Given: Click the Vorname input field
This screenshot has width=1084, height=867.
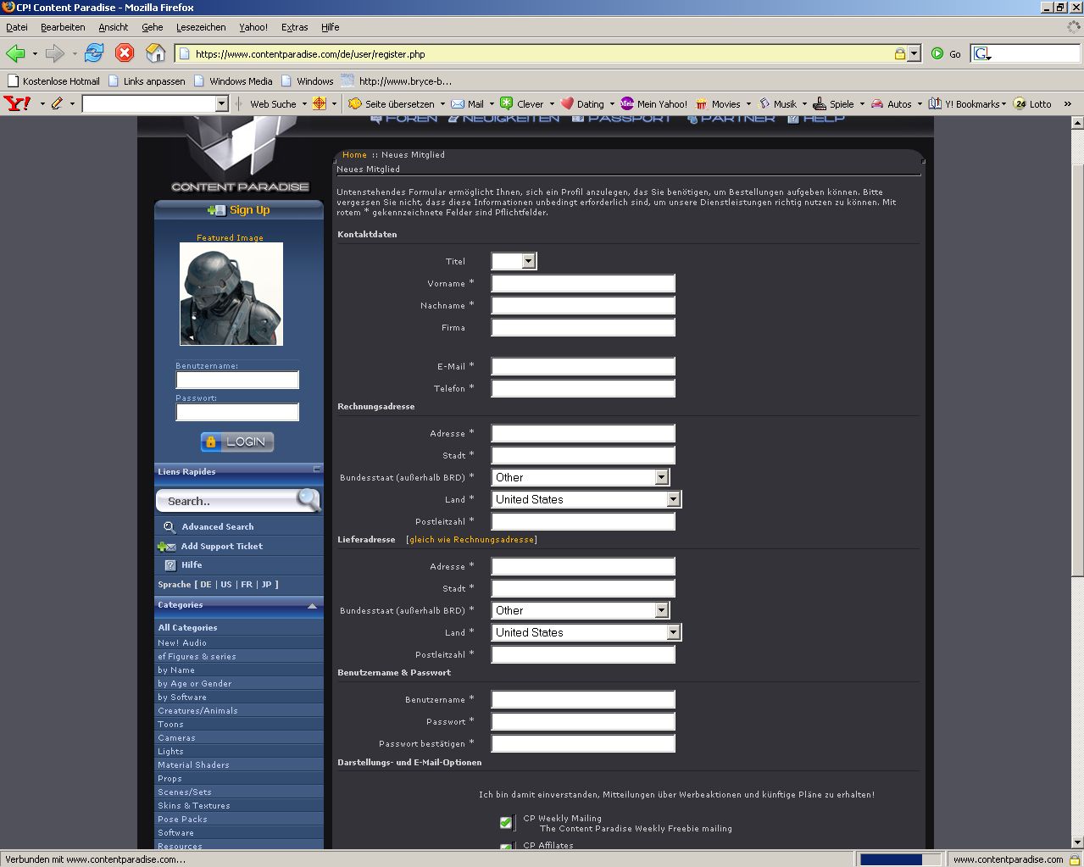Looking at the screenshot, I should click(x=583, y=283).
